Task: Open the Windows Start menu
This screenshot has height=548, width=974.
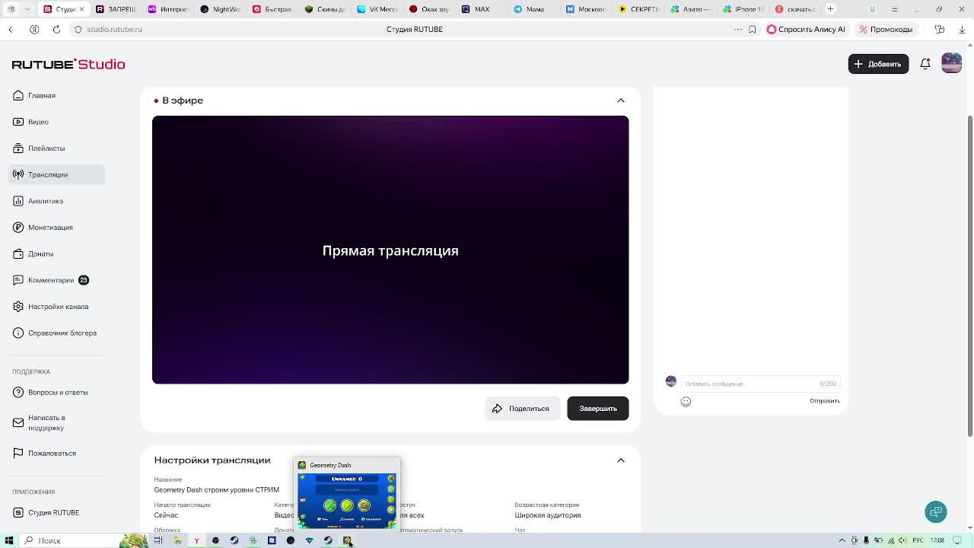Action: click(9, 540)
